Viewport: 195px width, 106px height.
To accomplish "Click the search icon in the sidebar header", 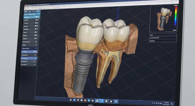I will click(x=39, y=14).
